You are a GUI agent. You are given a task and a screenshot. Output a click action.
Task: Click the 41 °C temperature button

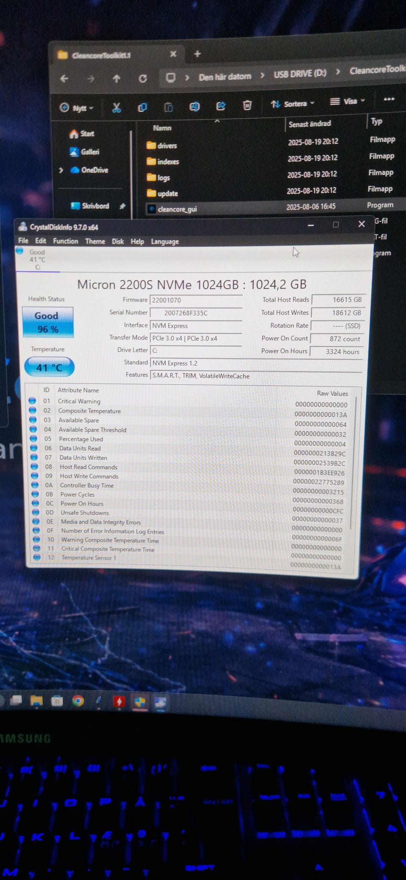click(x=49, y=367)
